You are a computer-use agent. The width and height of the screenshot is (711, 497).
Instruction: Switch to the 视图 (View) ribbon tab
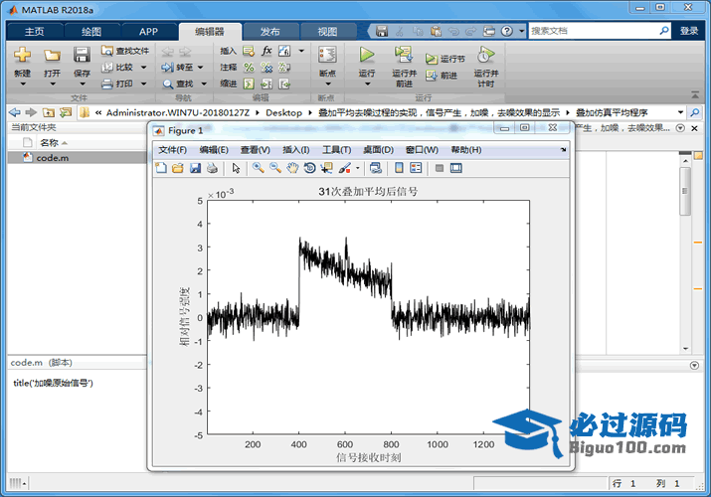coord(327,31)
